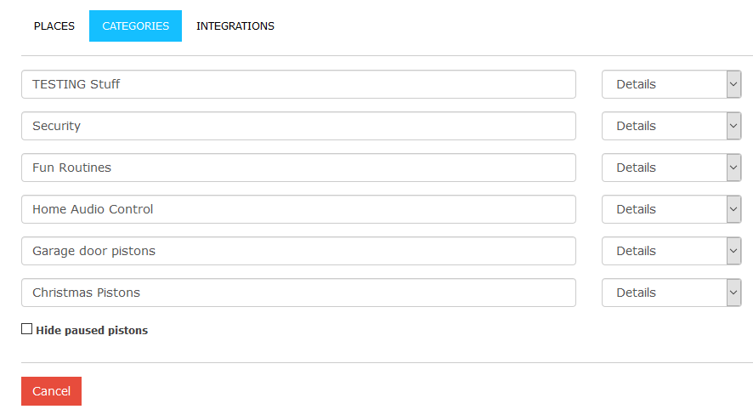Click the arrow icon beside Garage door pistons

click(733, 251)
